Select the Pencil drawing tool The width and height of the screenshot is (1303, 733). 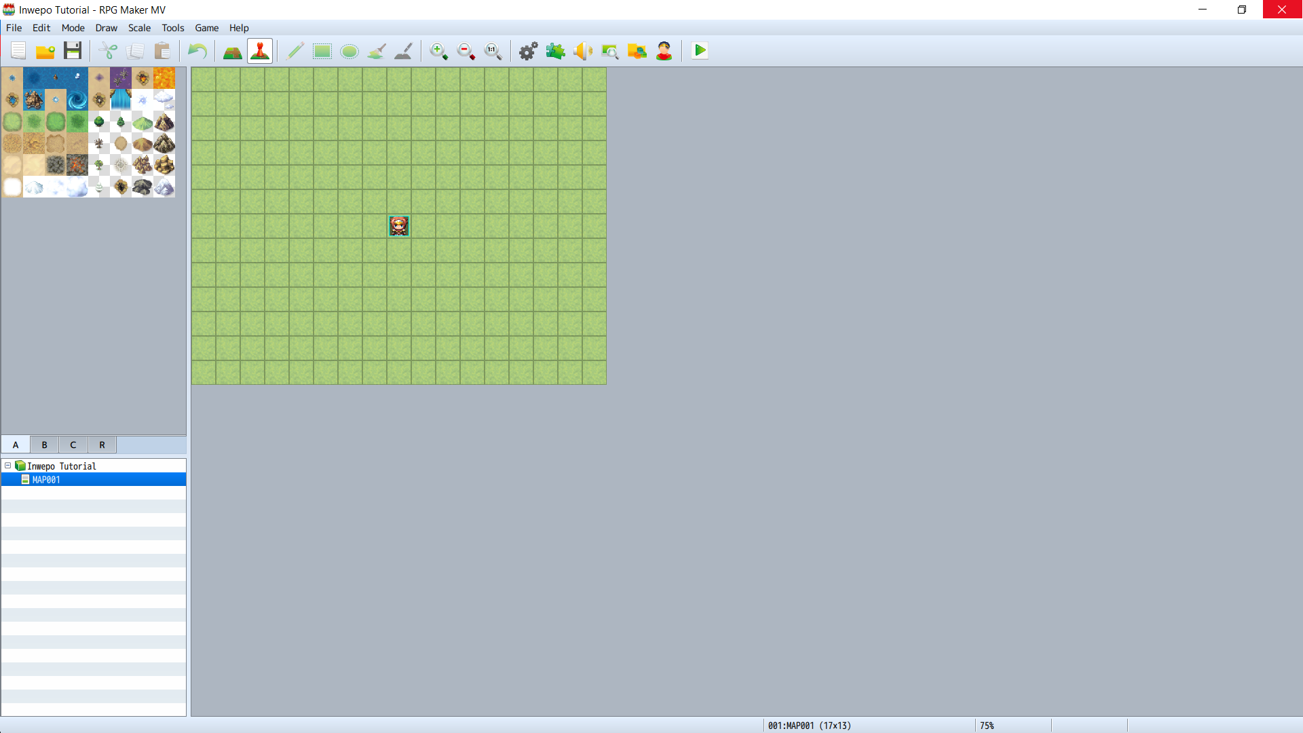click(x=295, y=52)
